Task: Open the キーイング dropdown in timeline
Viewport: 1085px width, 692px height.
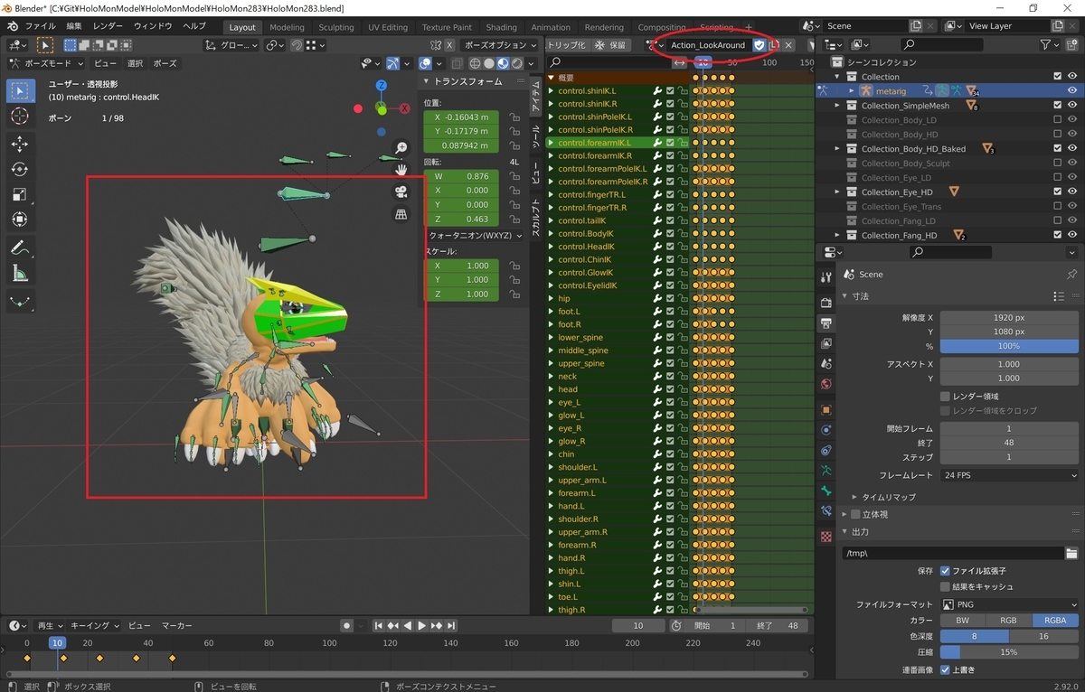Action: [94, 625]
